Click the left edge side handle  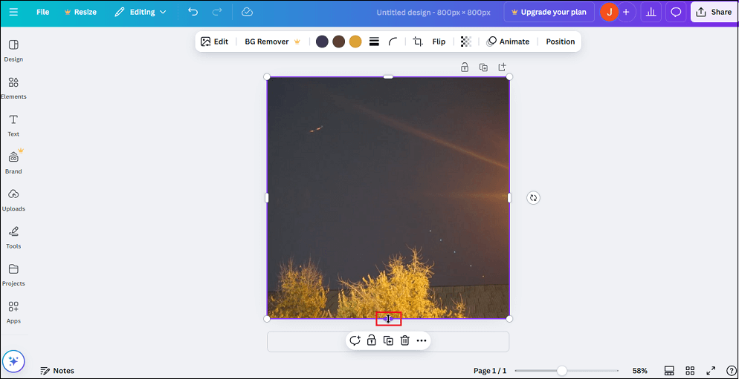[x=267, y=198]
